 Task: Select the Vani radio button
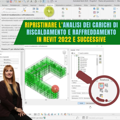[x=72, y=53]
